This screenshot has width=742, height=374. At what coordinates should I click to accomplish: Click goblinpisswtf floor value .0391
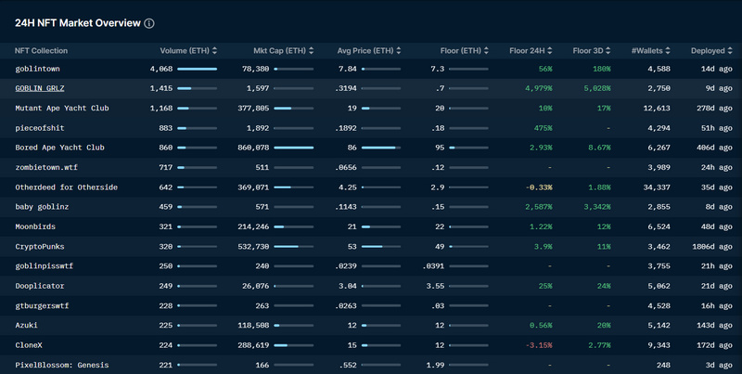pos(433,266)
